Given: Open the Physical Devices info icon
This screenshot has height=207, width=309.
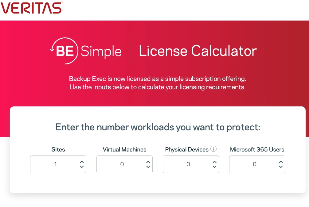Looking at the screenshot, I should [x=213, y=149].
